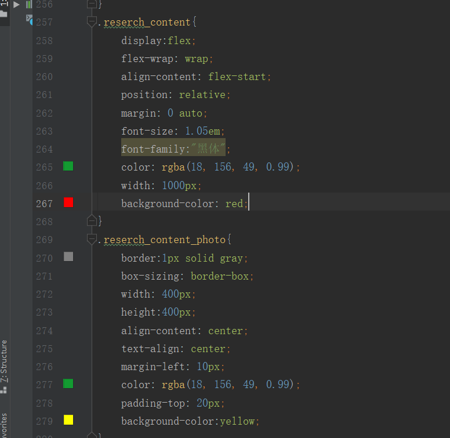Open the red color swatch on line 267

coord(68,202)
